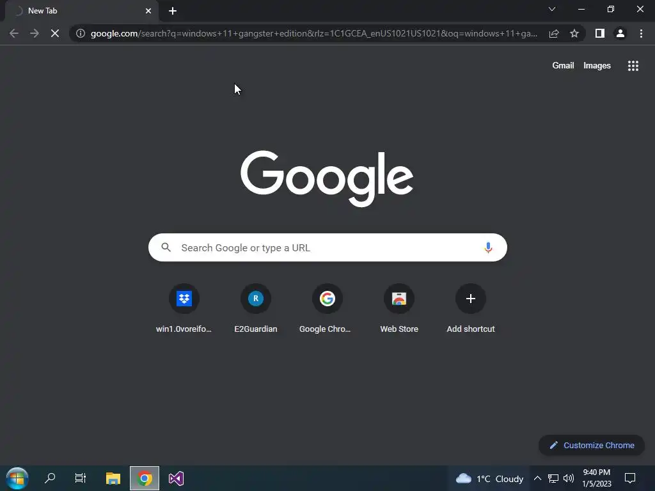The height and width of the screenshot is (491, 655).
Task: View site information icon in address bar
Action: tap(81, 33)
